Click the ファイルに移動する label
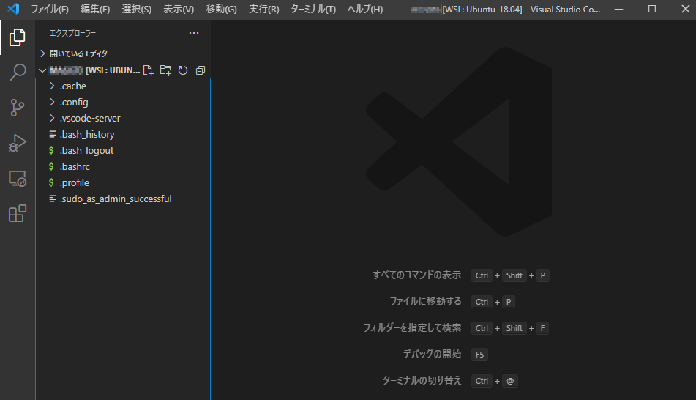The image size is (696, 400). tap(425, 301)
